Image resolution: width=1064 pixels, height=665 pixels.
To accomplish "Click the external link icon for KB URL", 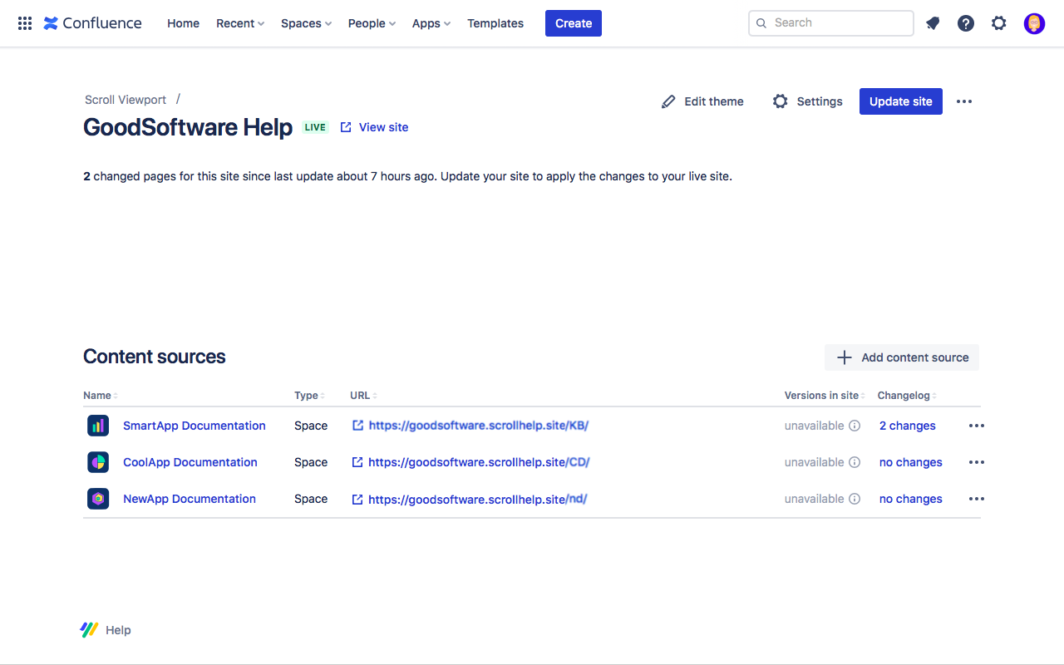I will (357, 426).
